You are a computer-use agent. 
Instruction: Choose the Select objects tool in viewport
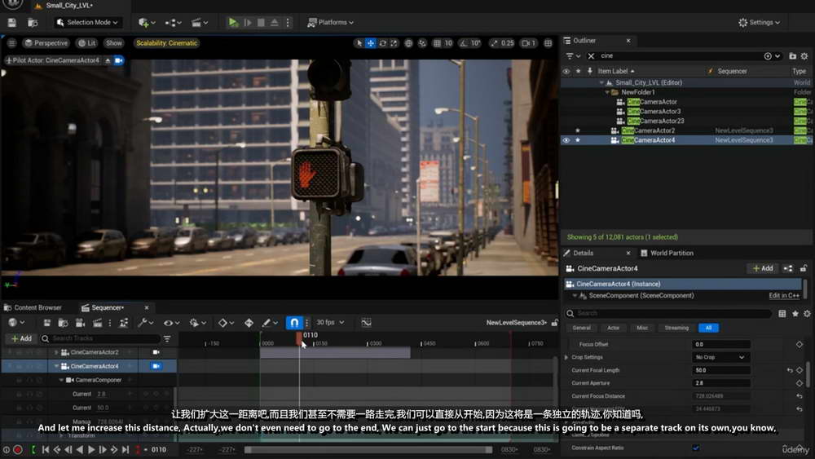(x=359, y=43)
